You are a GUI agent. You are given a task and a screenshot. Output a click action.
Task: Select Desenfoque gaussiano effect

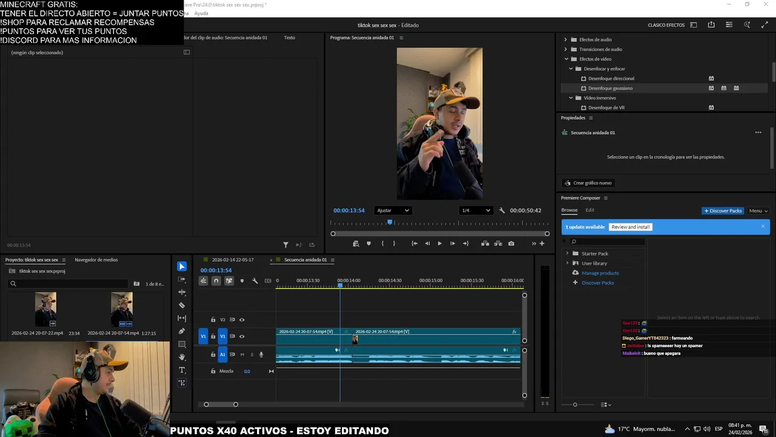610,88
